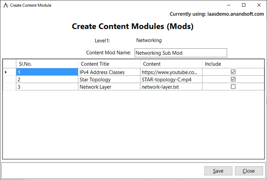Select the row header for Star Topology
267x180 pixels.
(x=9, y=79)
